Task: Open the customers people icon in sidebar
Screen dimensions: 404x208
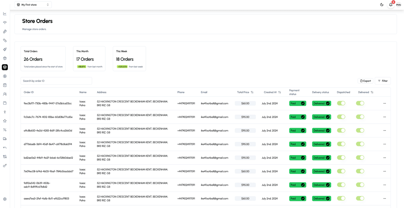Action: (x=5, y=94)
